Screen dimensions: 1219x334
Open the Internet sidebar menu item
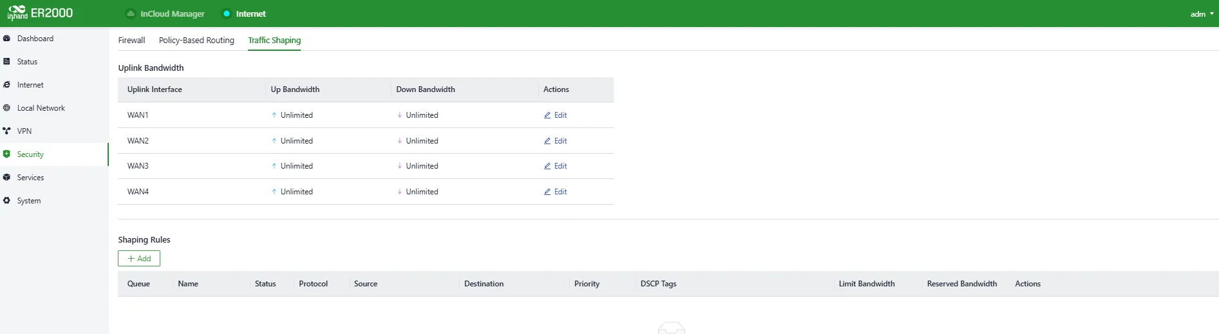point(54,85)
